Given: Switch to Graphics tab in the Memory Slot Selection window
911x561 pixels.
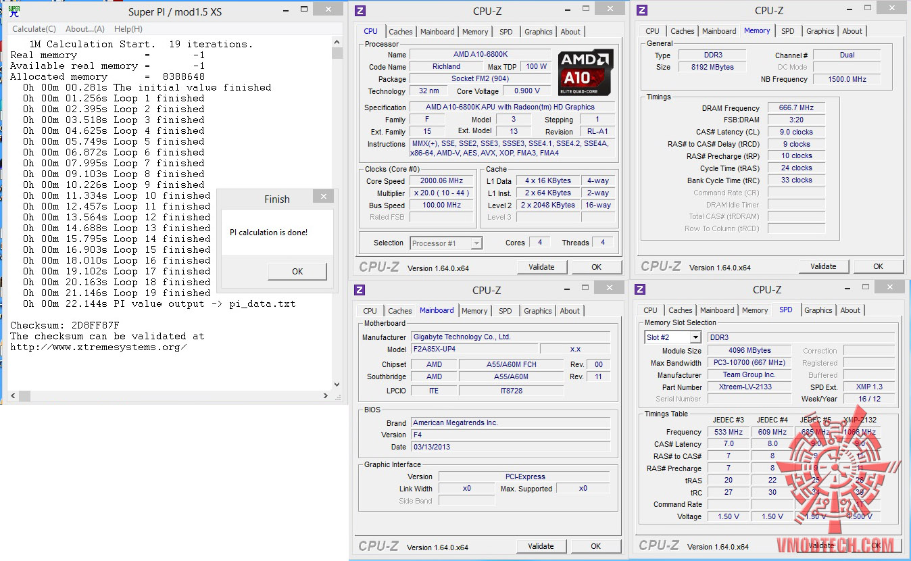Looking at the screenshot, I should [x=818, y=310].
